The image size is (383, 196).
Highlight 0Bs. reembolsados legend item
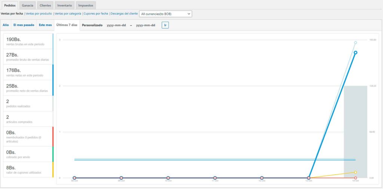[28, 137]
